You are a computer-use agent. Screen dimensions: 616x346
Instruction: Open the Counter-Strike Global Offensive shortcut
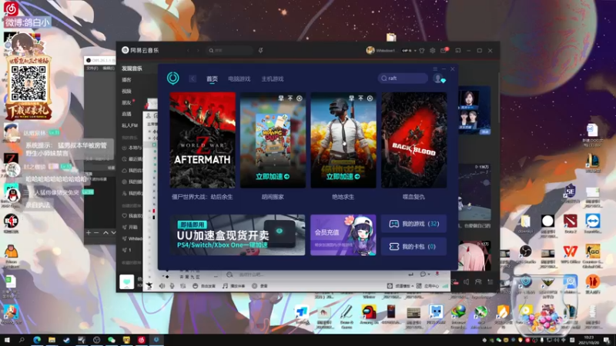pyautogui.click(x=592, y=255)
